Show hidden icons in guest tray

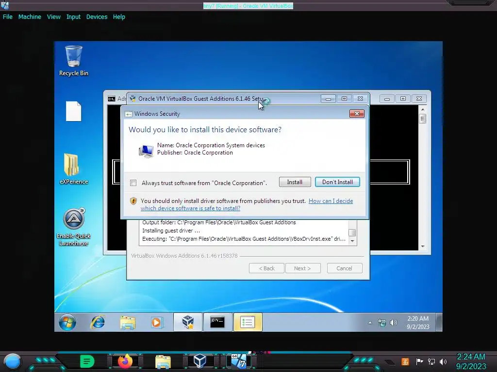coord(370,323)
